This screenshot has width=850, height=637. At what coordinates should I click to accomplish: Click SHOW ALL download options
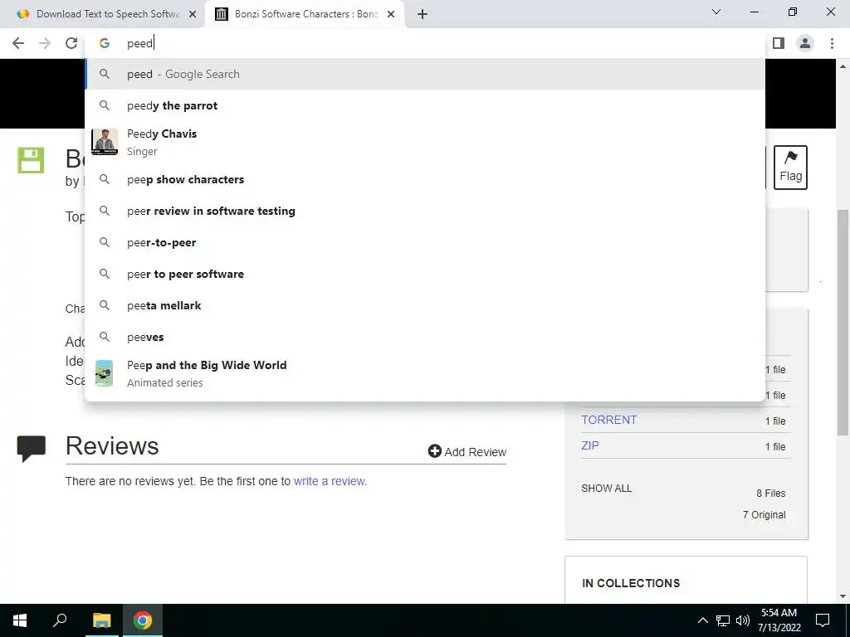(x=607, y=488)
